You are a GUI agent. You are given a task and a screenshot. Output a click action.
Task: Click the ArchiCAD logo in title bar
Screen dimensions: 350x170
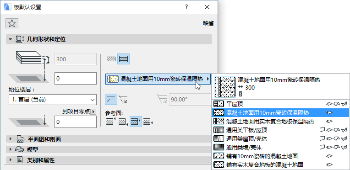[x=7, y=7]
